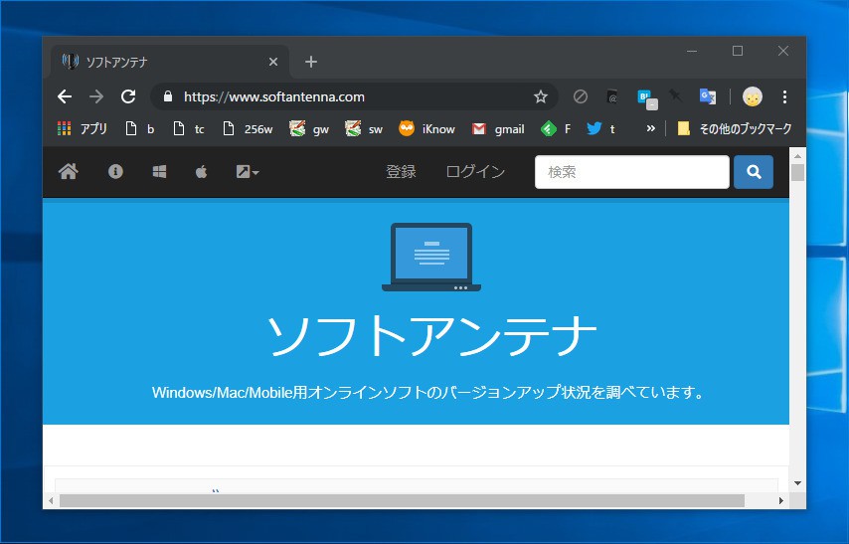Open その他のブックマーク folder
The image size is (849, 544).
pos(735,129)
